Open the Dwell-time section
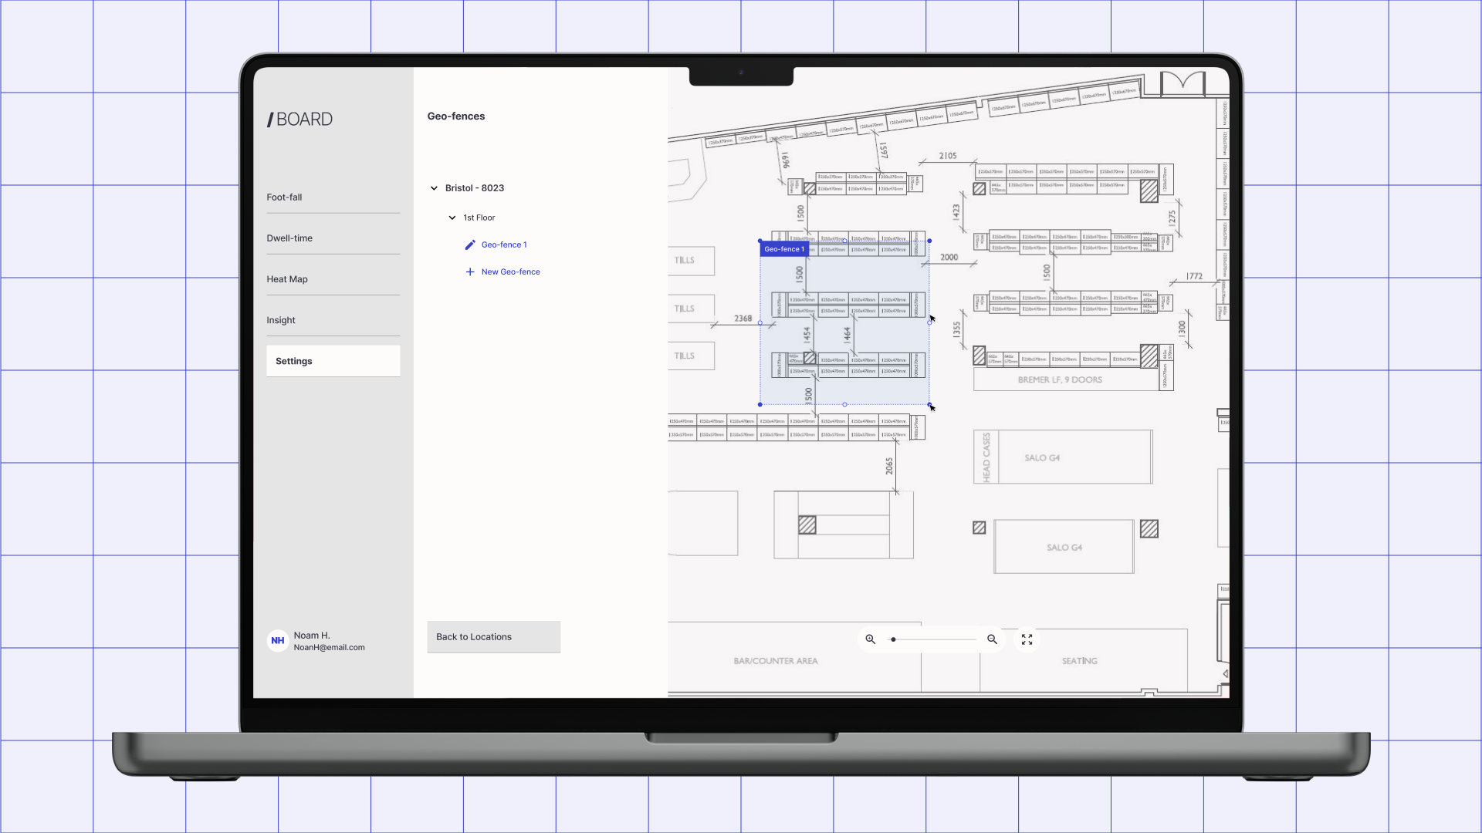1482x833 pixels. [x=333, y=238]
